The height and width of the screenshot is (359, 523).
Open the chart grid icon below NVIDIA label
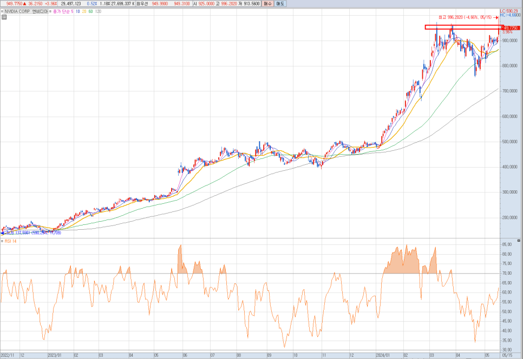(x=4, y=17)
